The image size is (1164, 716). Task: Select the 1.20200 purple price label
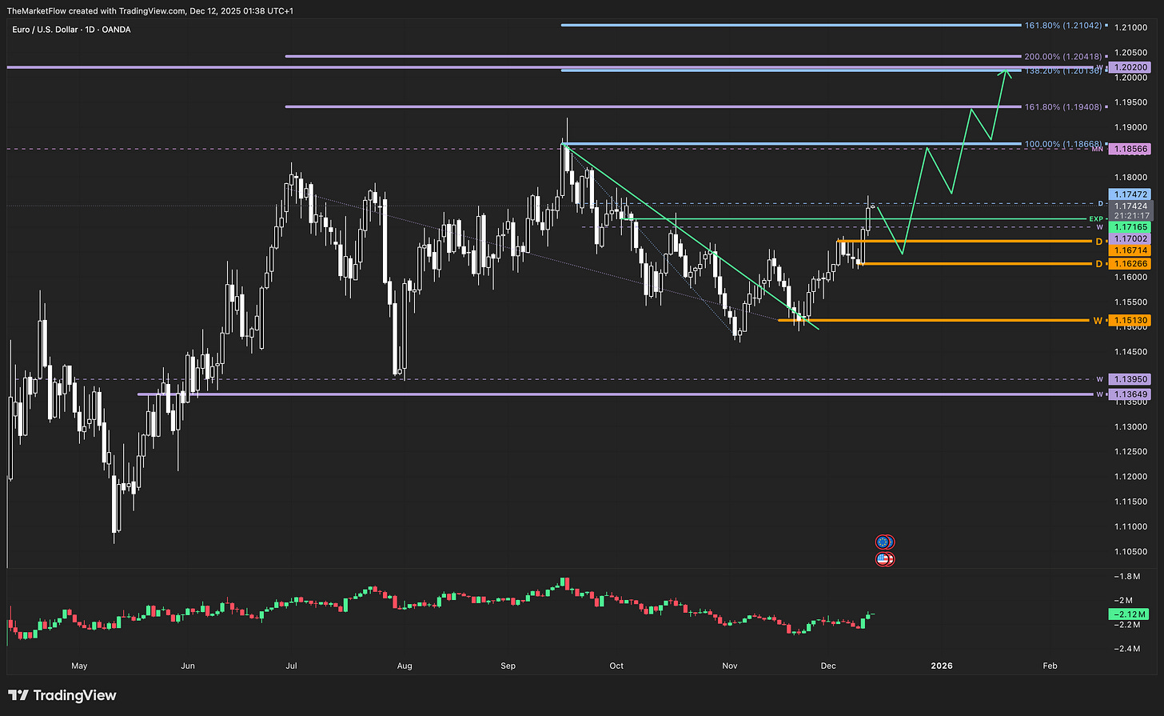(1130, 68)
